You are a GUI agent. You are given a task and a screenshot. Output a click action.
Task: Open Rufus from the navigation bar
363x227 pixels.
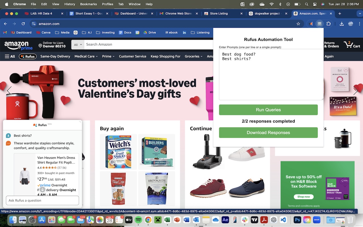coord(28,56)
